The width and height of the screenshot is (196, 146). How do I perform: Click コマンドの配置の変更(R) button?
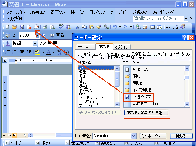[x=146, y=112]
